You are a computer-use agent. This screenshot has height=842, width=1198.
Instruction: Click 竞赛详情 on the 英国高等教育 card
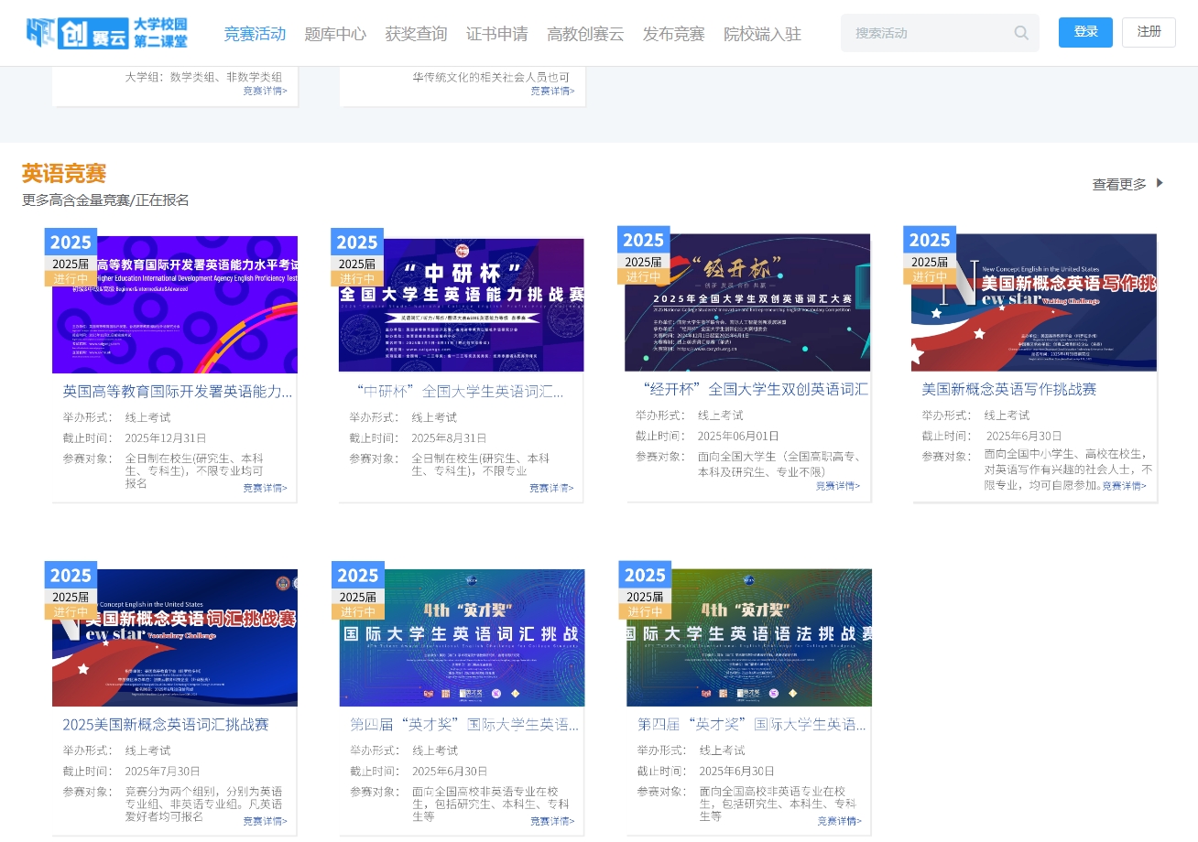(266, 488)
